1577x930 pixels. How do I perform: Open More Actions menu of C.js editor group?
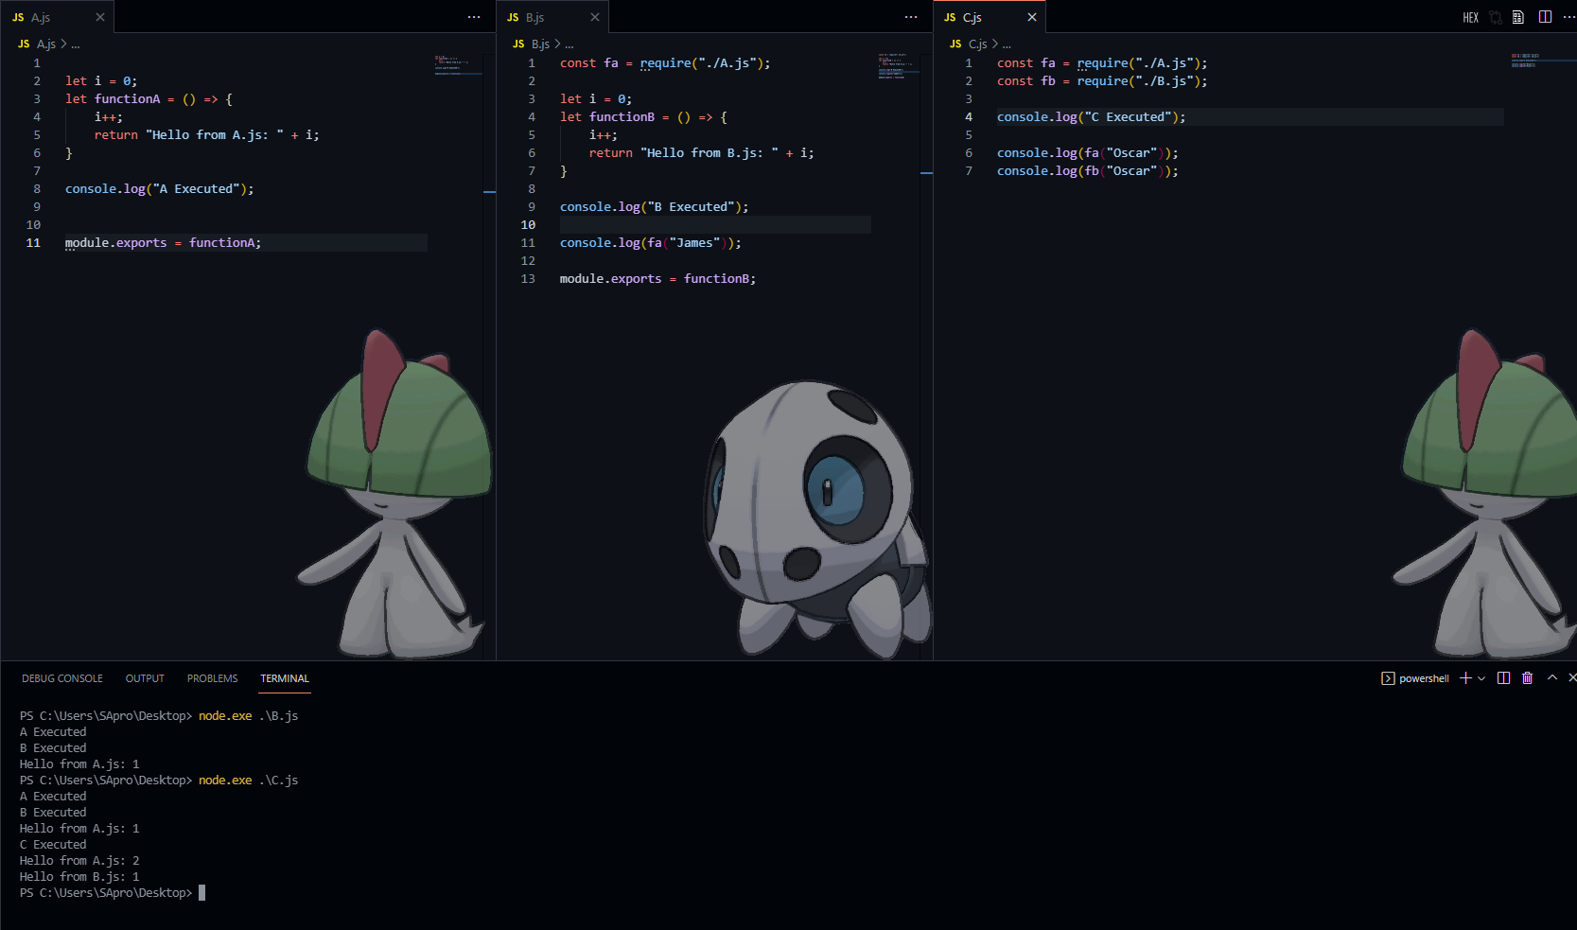point(1569,17)
